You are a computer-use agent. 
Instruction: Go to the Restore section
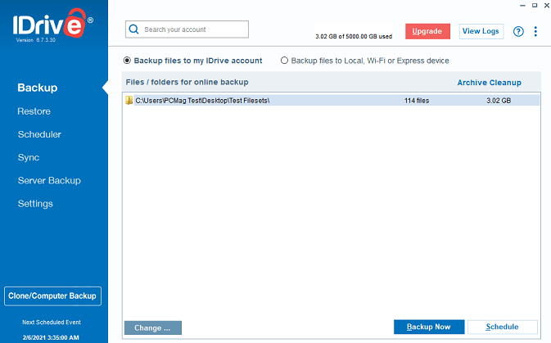tap(34, 111)
